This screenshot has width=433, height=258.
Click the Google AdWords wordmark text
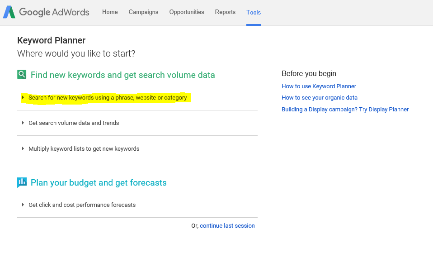[x=54, y=12]
